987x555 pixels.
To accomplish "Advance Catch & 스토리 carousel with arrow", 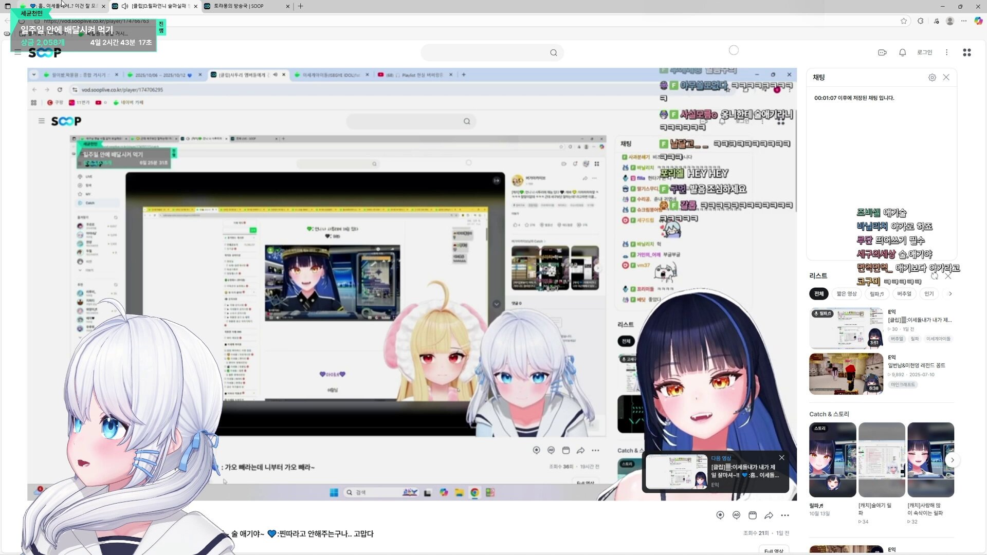I will click(x=952, y=460).
